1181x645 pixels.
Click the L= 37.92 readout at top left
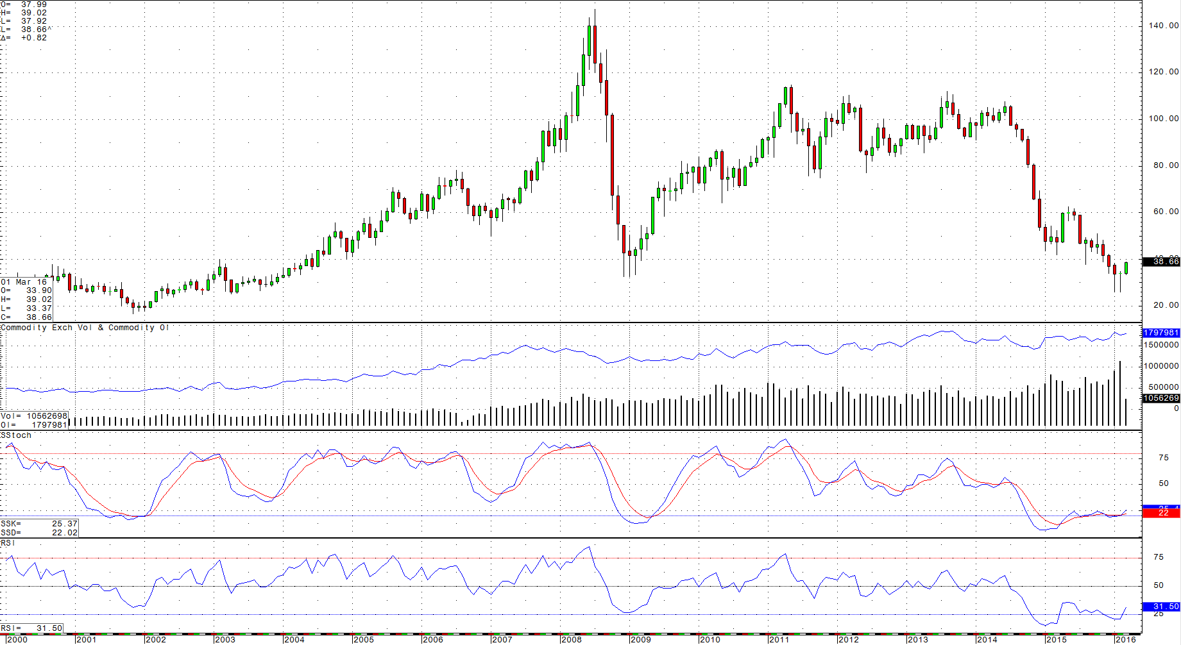pyautogui.click(x=24, y=21)
